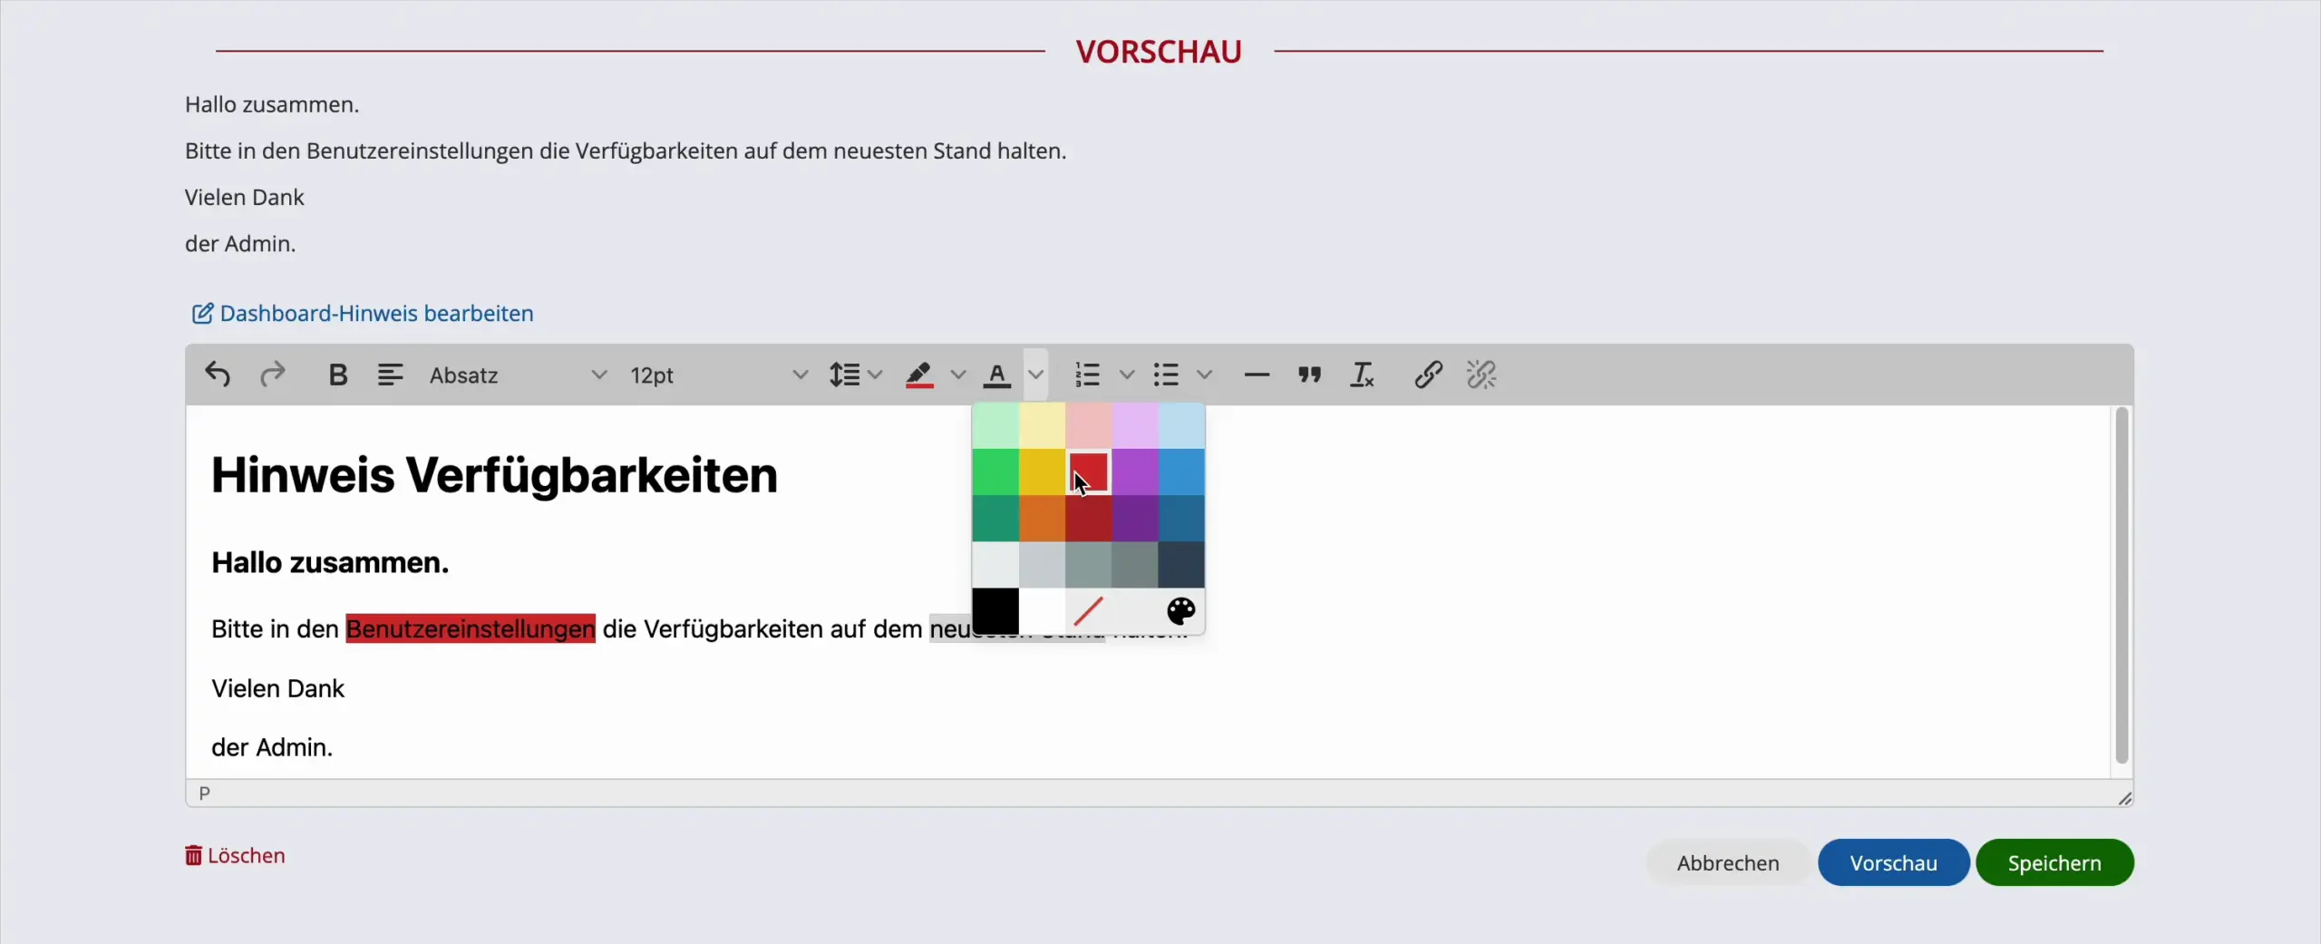Select the light green color swatch

(995, 426)
